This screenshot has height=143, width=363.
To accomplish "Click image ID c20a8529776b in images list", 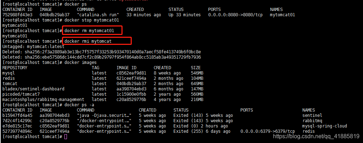I will 131,100.
